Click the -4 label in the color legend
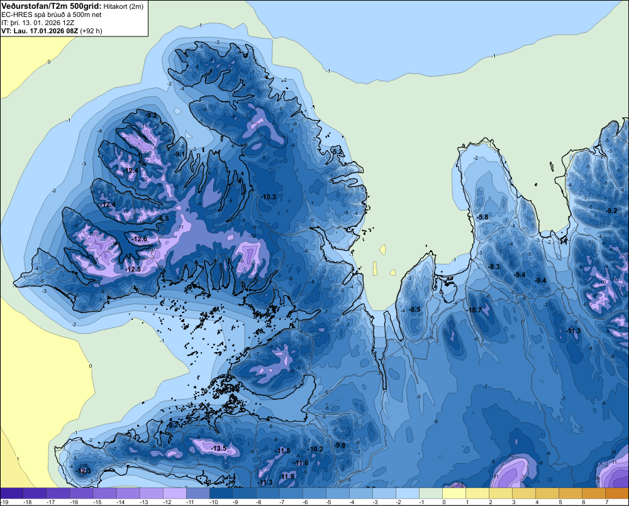The height and width of the screenshot is (506, 629). tap(353, 502)
